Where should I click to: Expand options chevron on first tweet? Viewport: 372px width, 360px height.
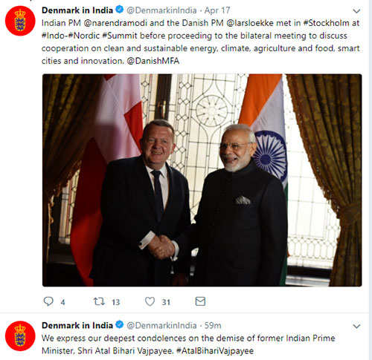coord(356,11)
